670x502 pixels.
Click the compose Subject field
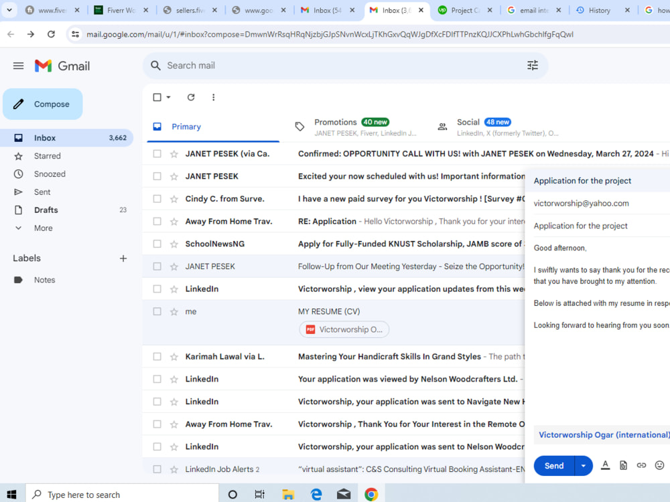click(602, 226)
